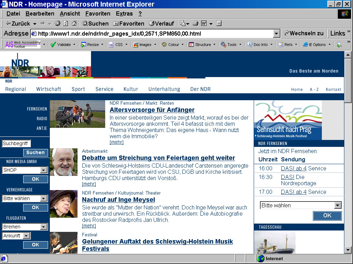Expand the Verkehrslage Bitte wählen dropdown

tap(44, 199)
